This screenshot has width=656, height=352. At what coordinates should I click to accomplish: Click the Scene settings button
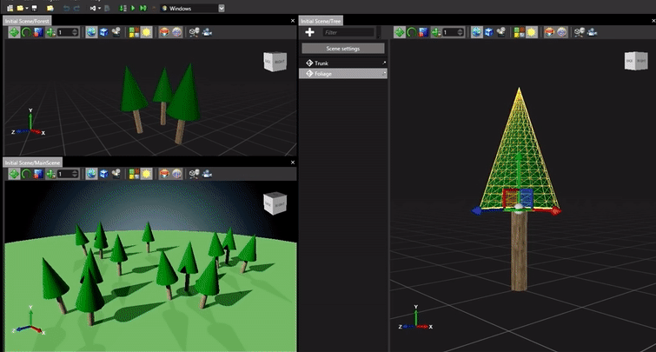342,49
